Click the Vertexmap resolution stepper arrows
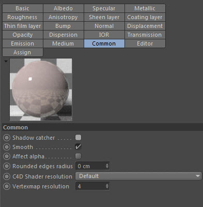The height and width of the screenshot is (207, 203). pyautogui.click(x=107, y=186)
